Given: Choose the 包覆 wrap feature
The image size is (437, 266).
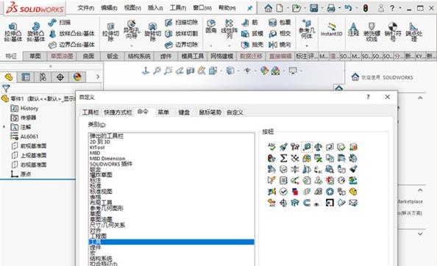Looking at the screenshot, I should (280, 22).
